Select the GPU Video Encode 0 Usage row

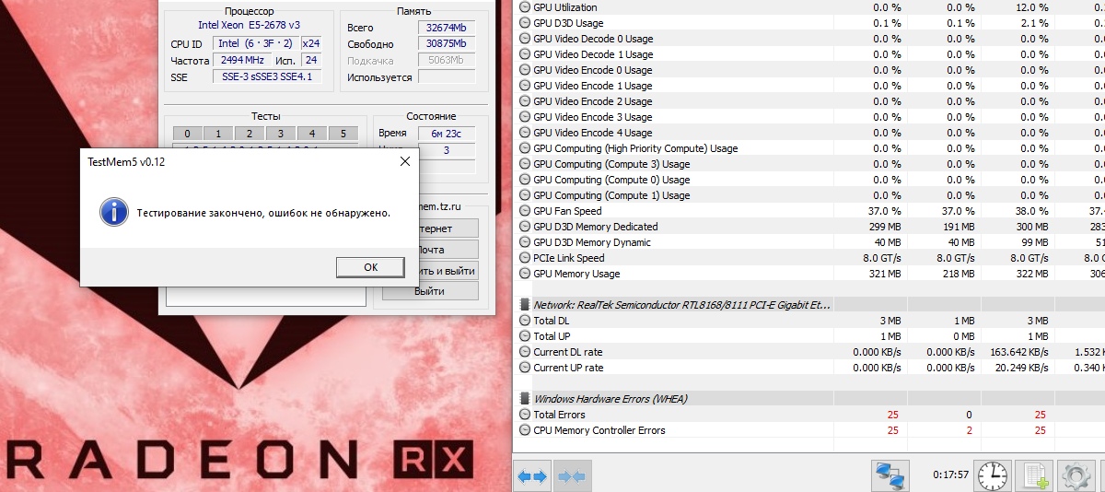point(808,70)
